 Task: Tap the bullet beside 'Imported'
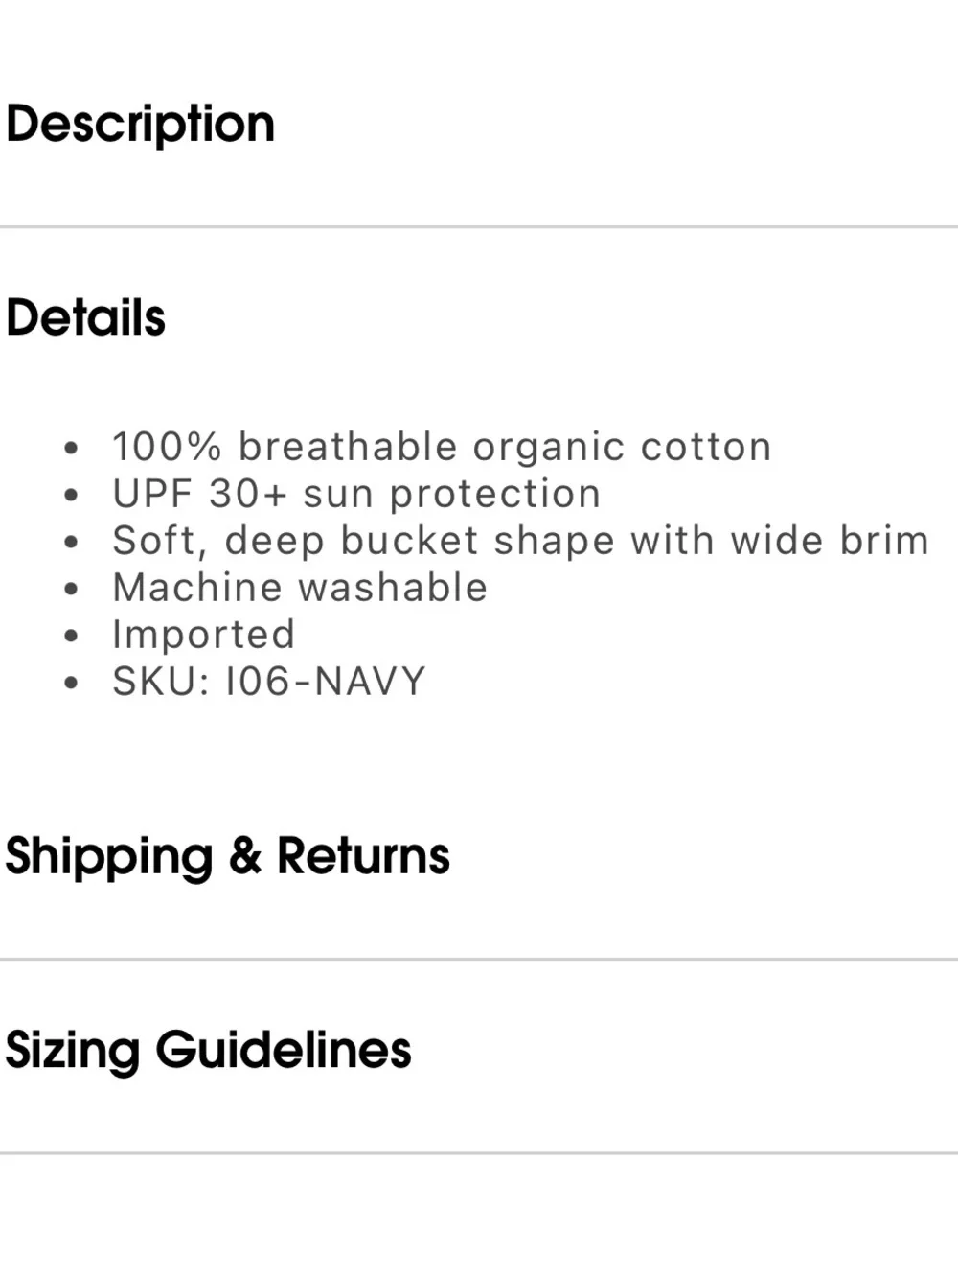coord(71,636)
